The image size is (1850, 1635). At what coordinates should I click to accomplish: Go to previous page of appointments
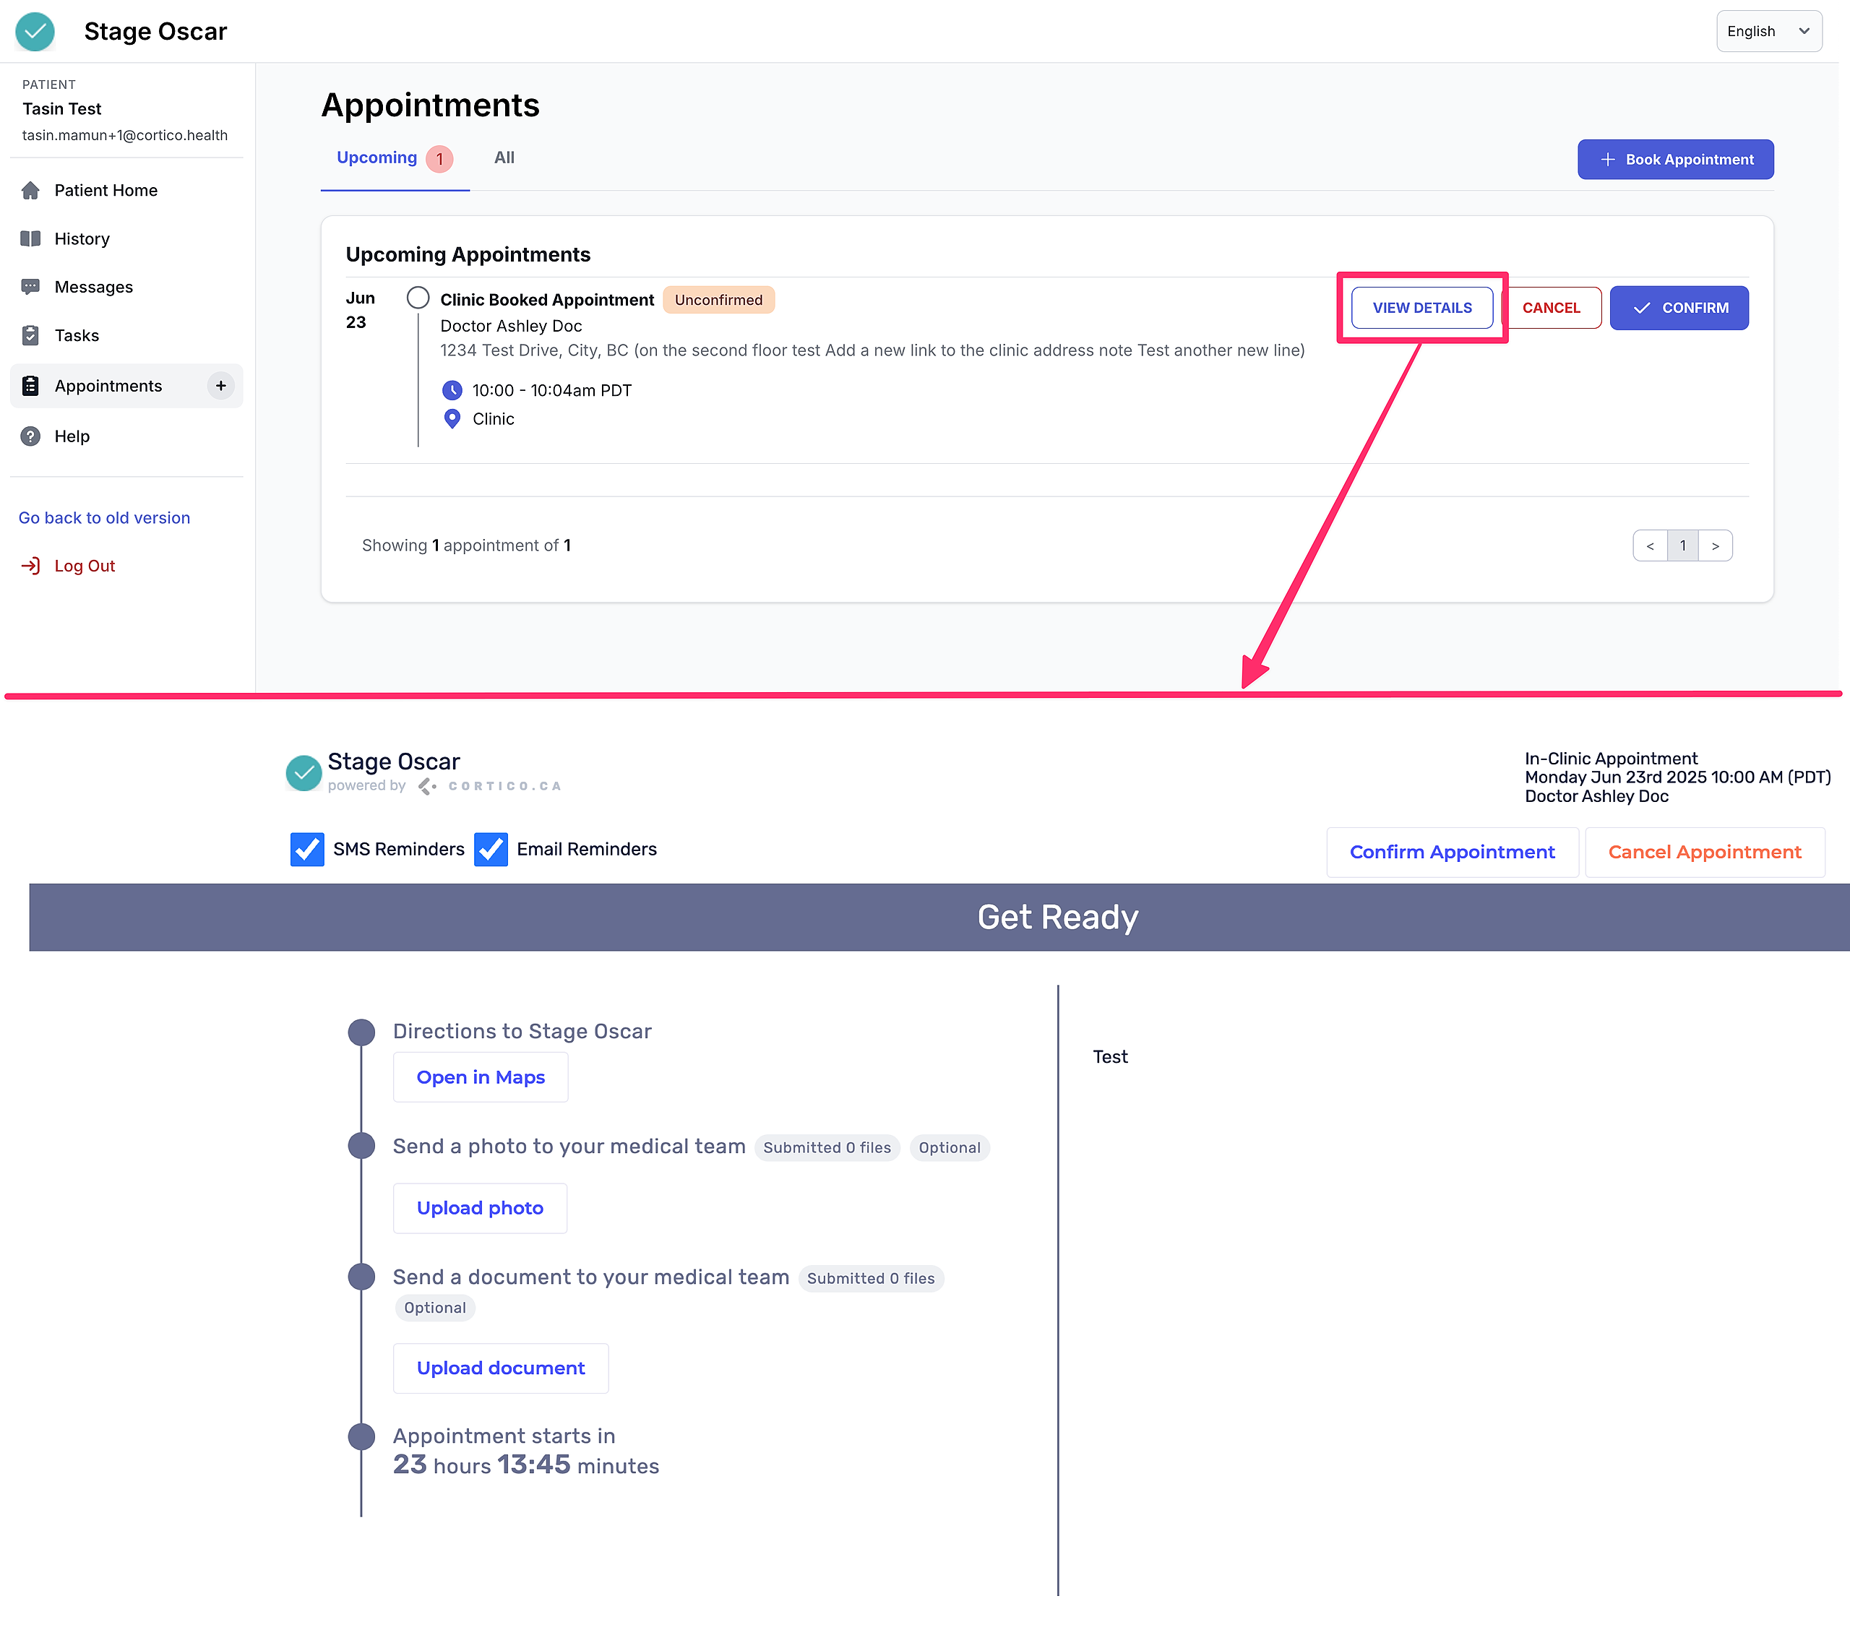(1649, 546)
